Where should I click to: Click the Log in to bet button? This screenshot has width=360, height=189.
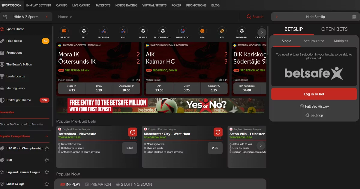pyautogui.click(x=314, y=94)
